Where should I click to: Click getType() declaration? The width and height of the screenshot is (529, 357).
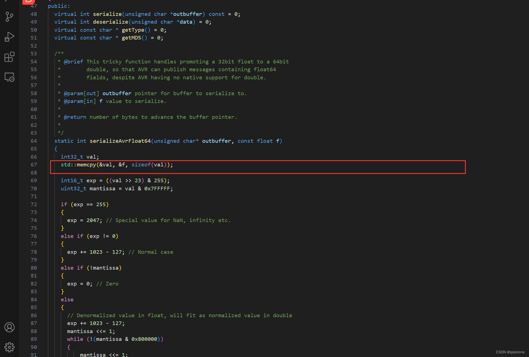pyautogui.click(x=110, y=30)
